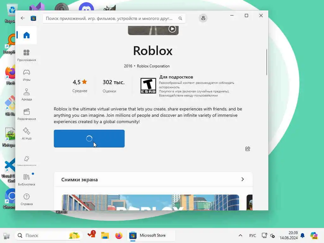Open File Explorer from taskbar
Image resolution: width=324 pixels, height=243 pixels.
pos(105,235)
